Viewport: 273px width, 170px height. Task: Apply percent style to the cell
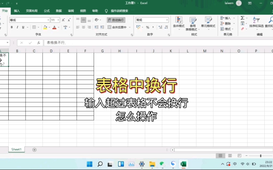(x=148, y=27)
